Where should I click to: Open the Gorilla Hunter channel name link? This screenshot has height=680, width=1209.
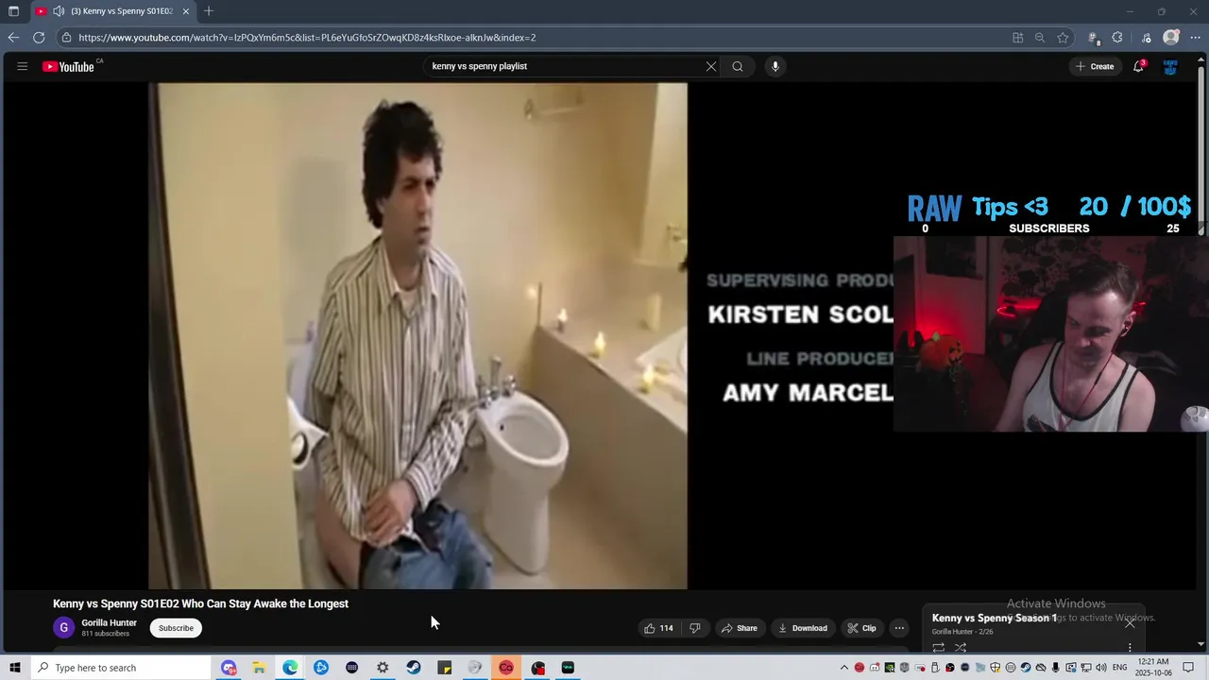[109, 623]
